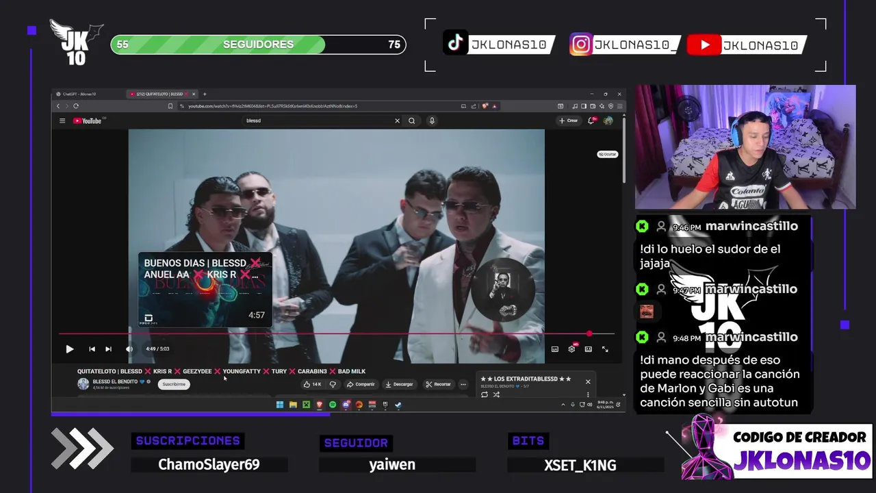Open the Windows Start button
The width and height of the screenshot is (876, 493).
[x=280, y=405]
